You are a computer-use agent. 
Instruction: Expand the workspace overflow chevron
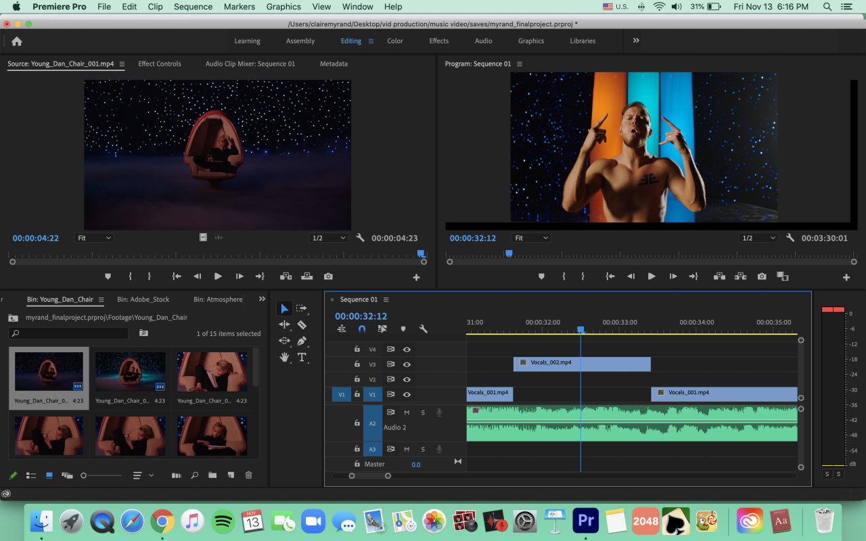tap(636, 41)
